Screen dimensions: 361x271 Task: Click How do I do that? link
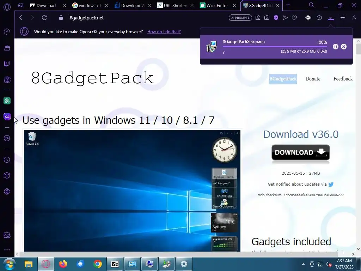(164, 31)
